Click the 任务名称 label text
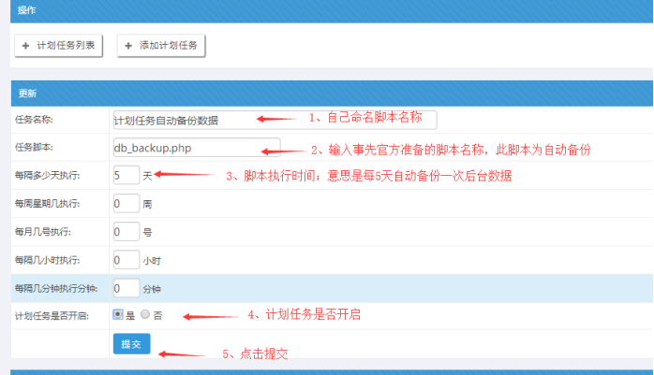Viewport: 654px width, 375px height. (x=34, y=120)
